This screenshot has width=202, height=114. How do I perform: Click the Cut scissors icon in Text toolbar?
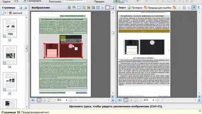pos(180,8)
